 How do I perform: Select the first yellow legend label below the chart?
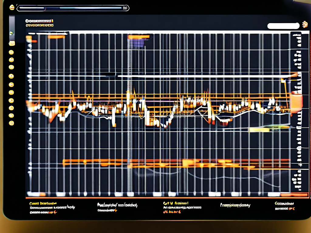point(43,203)
